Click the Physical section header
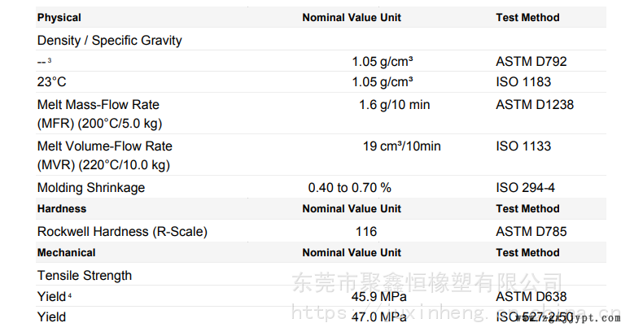Viewport: 643px width, 336px height. coord(59,17)
